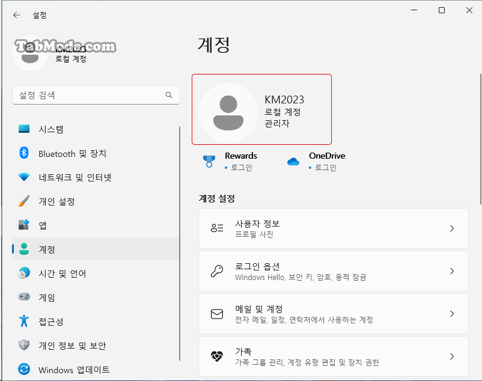This screenshot has height=381, width=482.
Task: Open the 가족 settings chevron
Action: tap(452, 356)
